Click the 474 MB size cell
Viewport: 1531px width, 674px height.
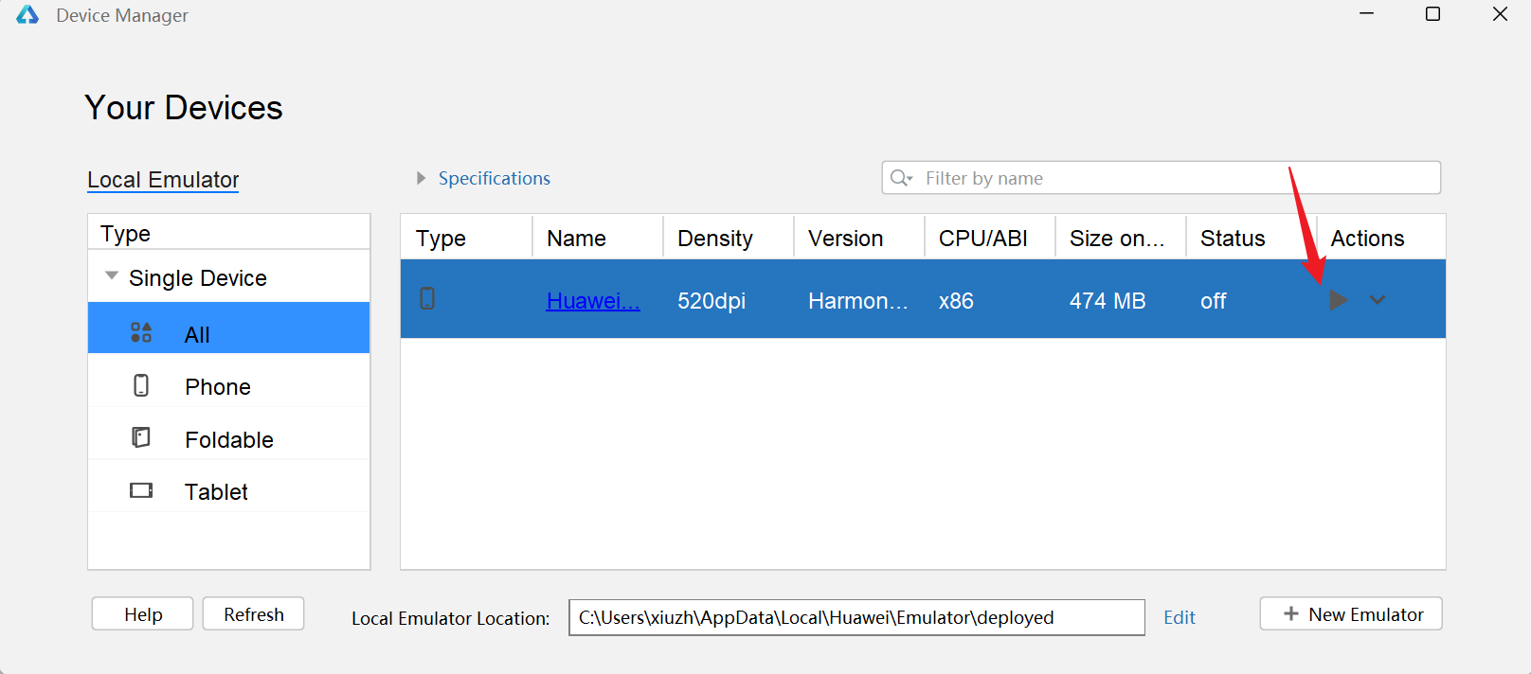point(1108,301)
